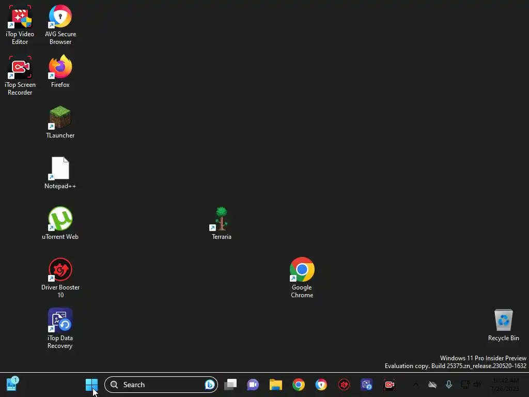529x397 pixels.
Task: Launch iTop Data Recovery from the taskbar
Action: click(x=366, y=385)
